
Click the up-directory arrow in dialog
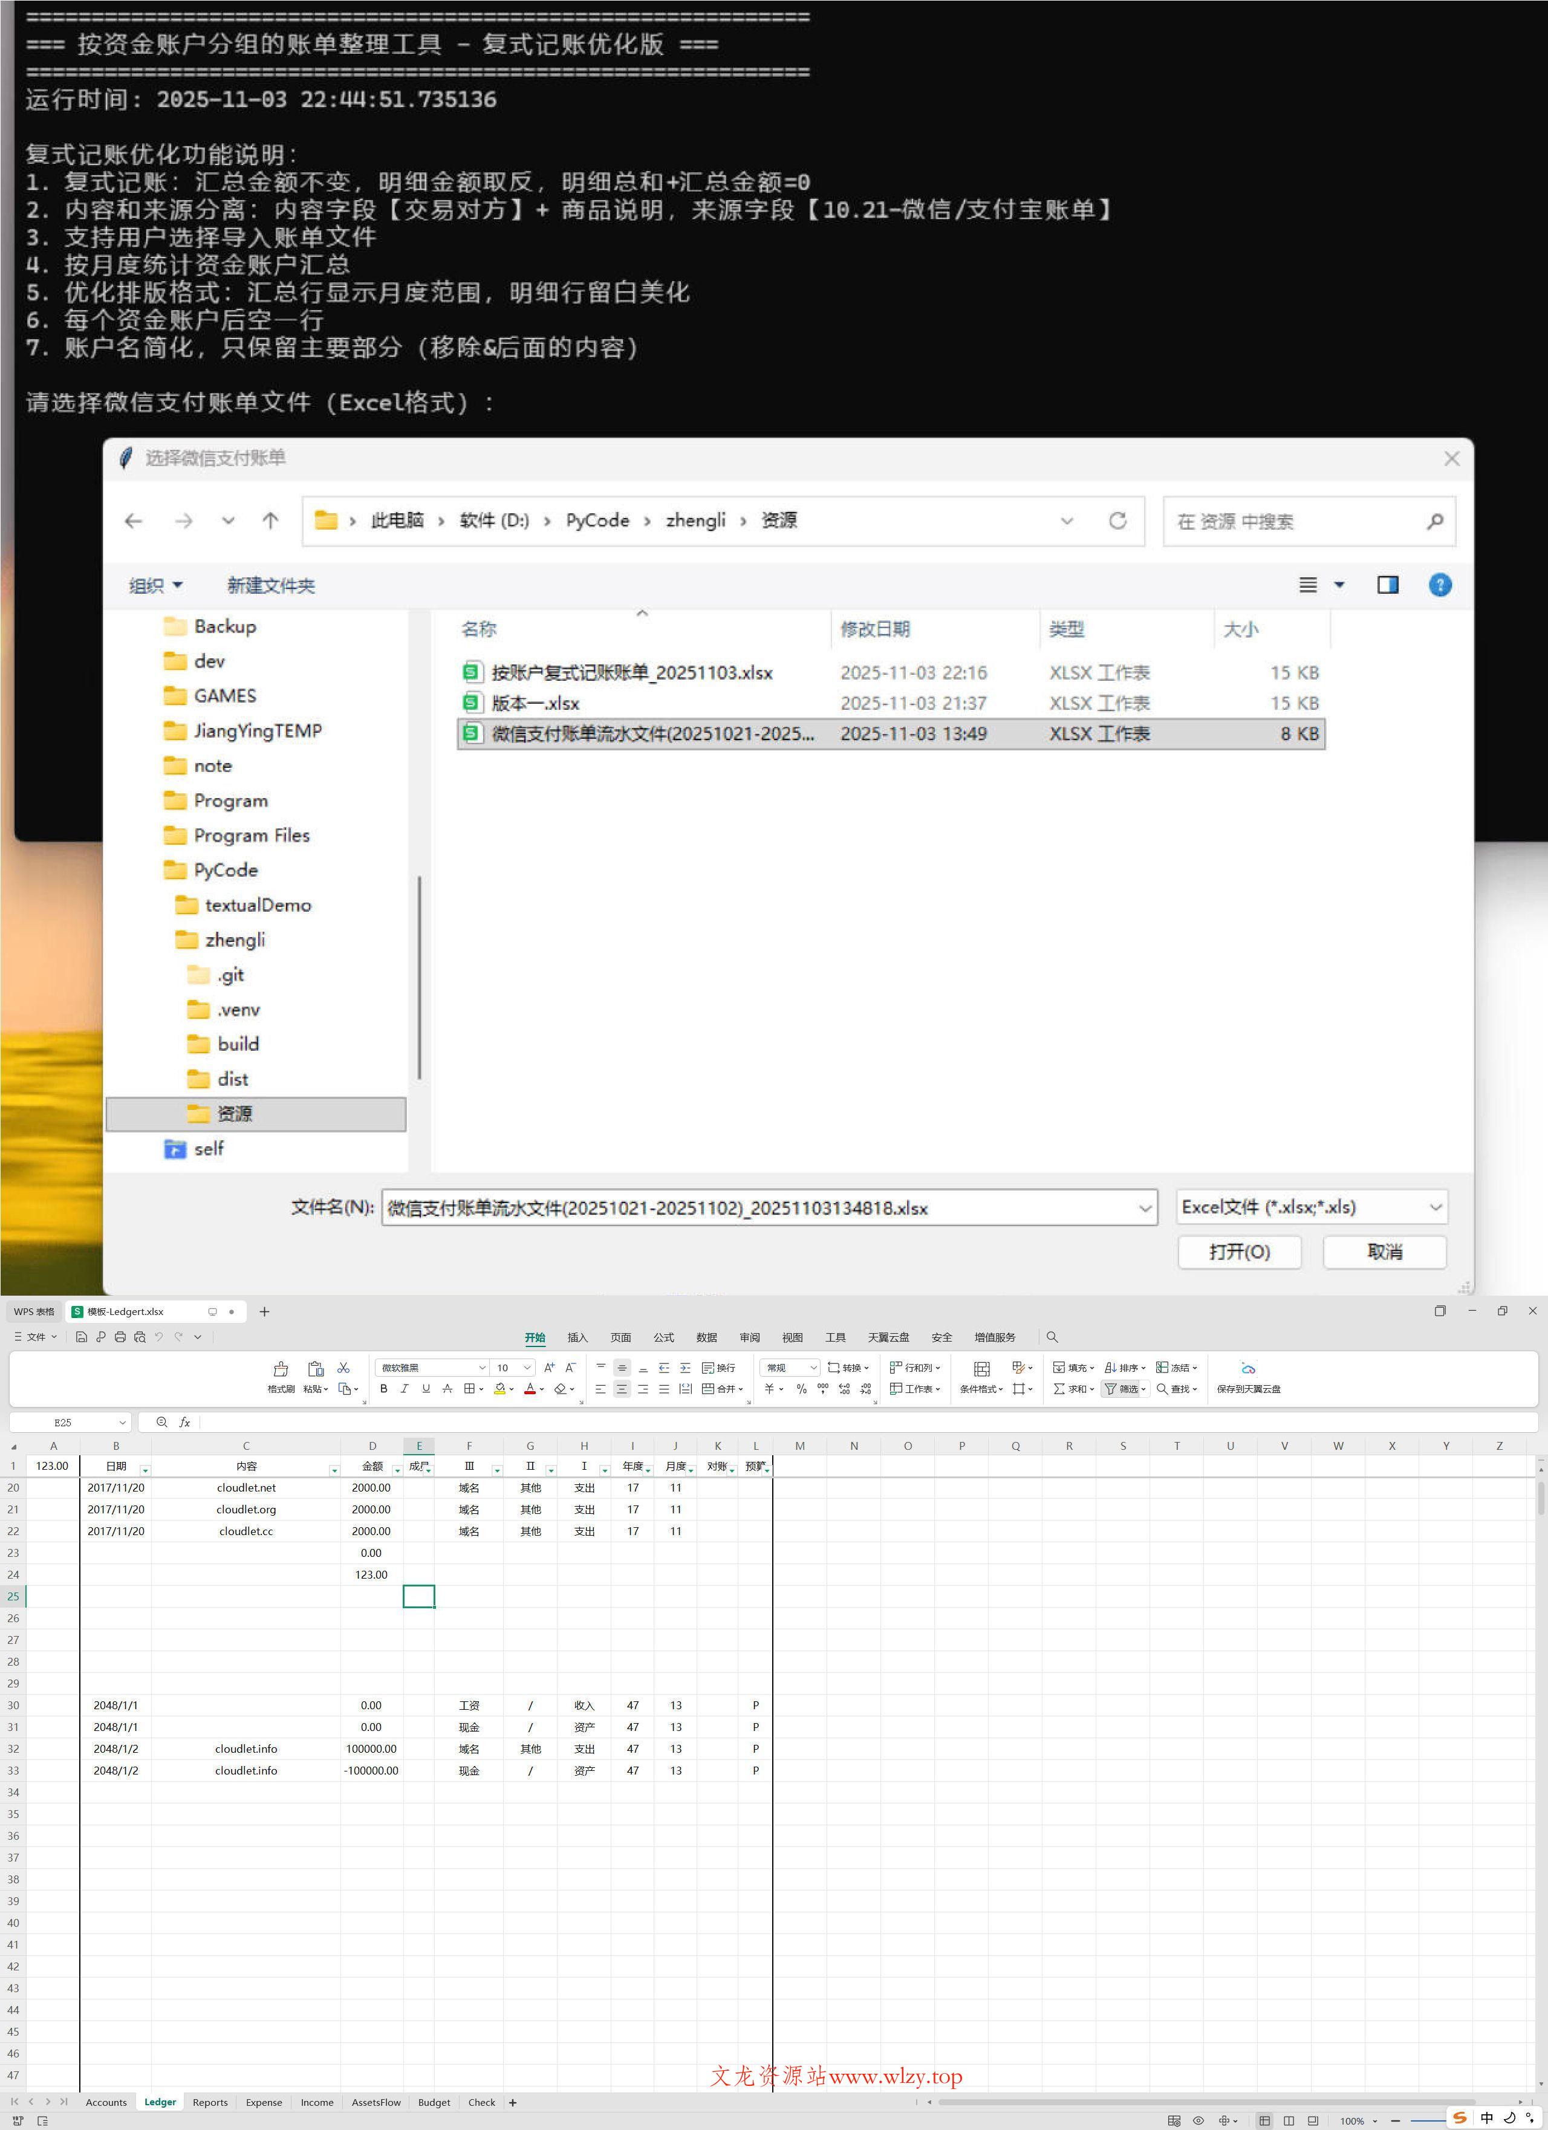pos(270,521)
